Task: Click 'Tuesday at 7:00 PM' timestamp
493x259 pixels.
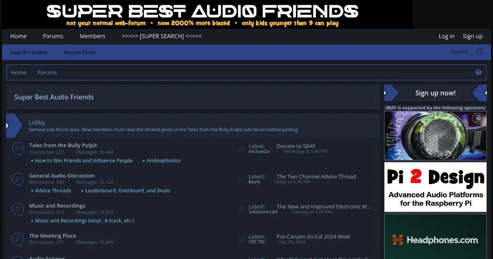Action: click(312, 212)
